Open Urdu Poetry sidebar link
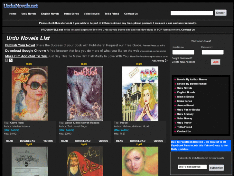This screenshot has width=234, height=176. 184,123
